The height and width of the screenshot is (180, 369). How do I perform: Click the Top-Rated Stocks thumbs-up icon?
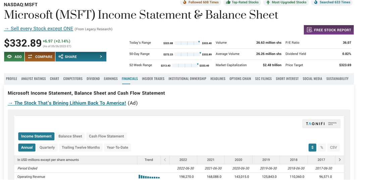pyautogui.click(x=228, y=2)
